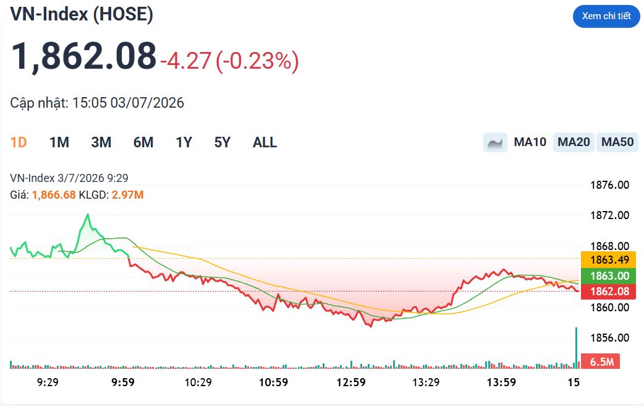Click the red 1862.08 current price tag
The image size is (644, 406).
click(609, 292)
